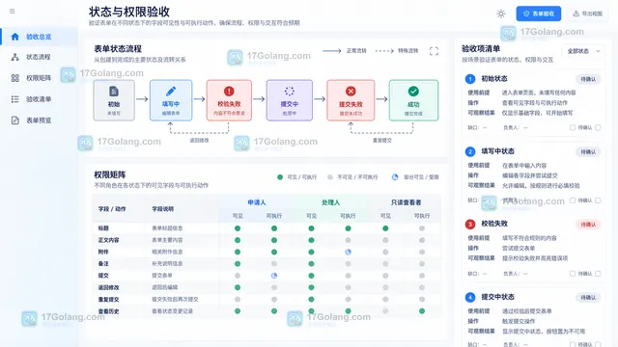Click 提交失败后再次提交 description text

(175, 300)
